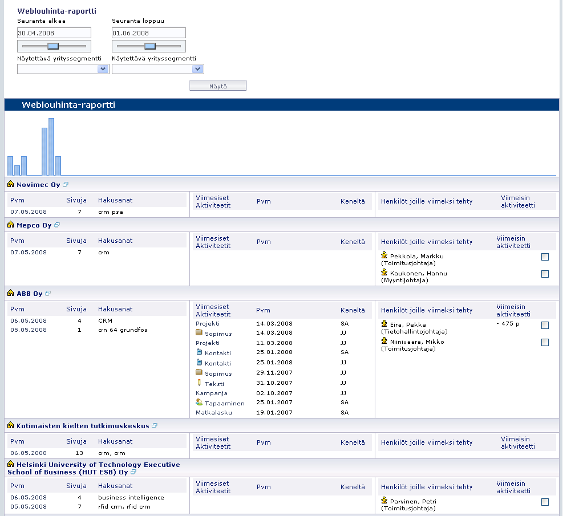This screenshot has height=516, width=571.
Task: Open Novimec Oy in a new window icon
Action: pyautogui.click(x=66, y=185)
